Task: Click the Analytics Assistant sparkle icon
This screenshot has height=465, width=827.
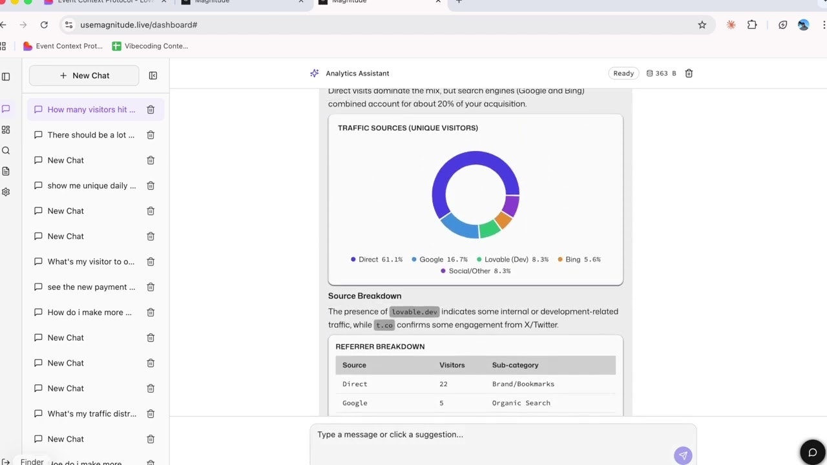Action: click(x=315, y=73)
